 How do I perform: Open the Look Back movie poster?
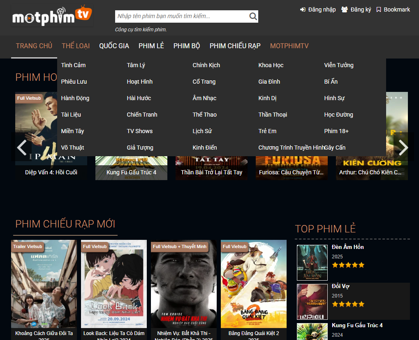(114, 284)
